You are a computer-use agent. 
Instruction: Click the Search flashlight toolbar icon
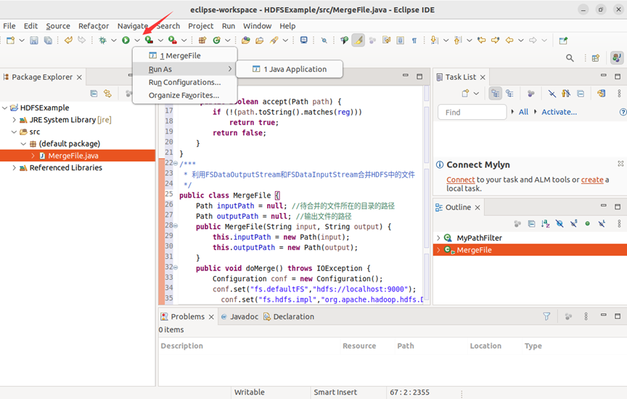274,40
